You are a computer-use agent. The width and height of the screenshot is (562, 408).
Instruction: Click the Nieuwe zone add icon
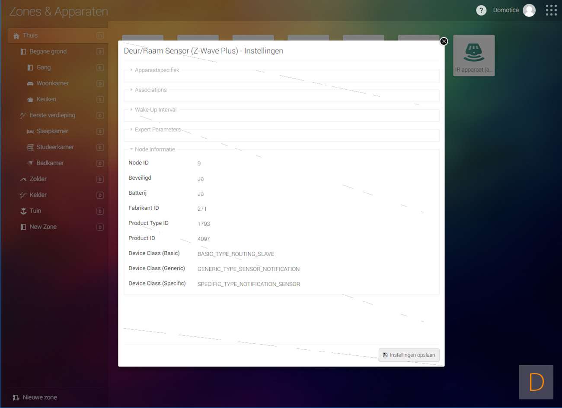[16, 398]
